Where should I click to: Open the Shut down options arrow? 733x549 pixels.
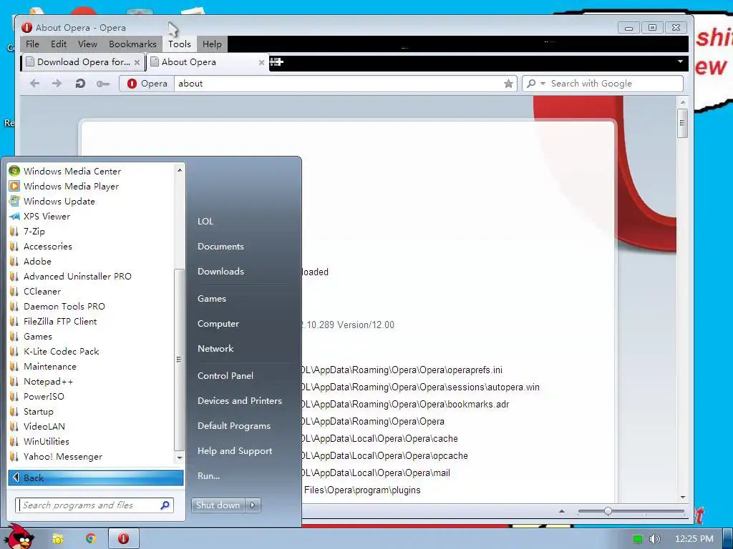pos(253,505)
